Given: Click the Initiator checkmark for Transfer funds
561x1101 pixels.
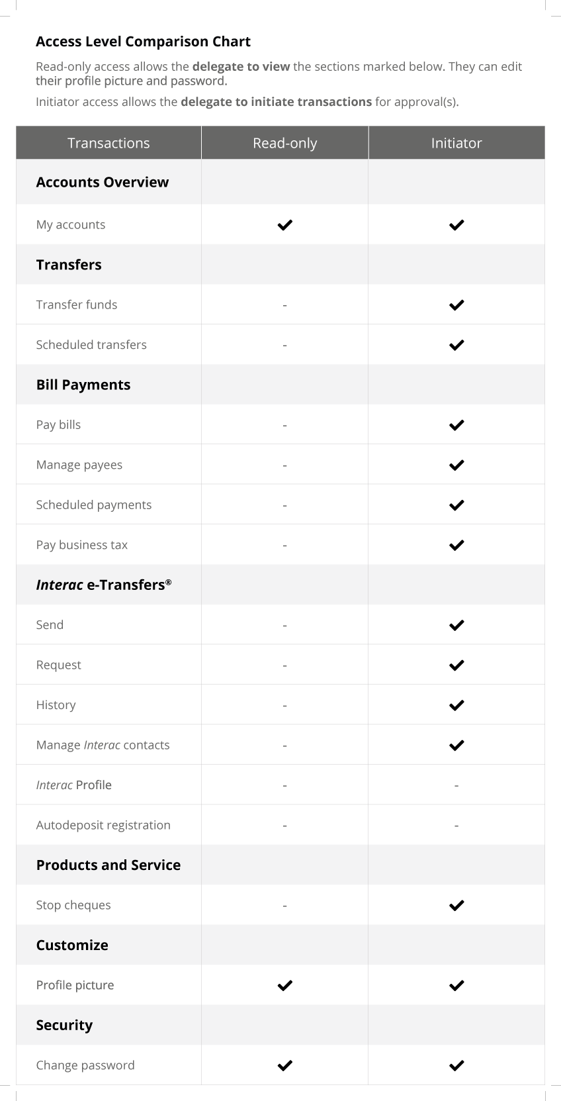Looking at the screenshot, I should 456,305.
